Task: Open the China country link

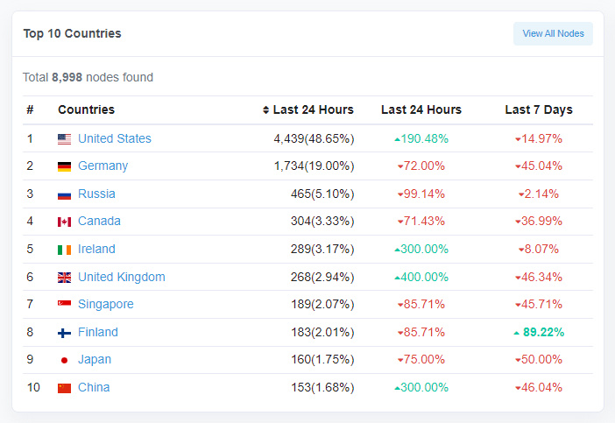Action: pyautogui.click(x=94, y=387)
